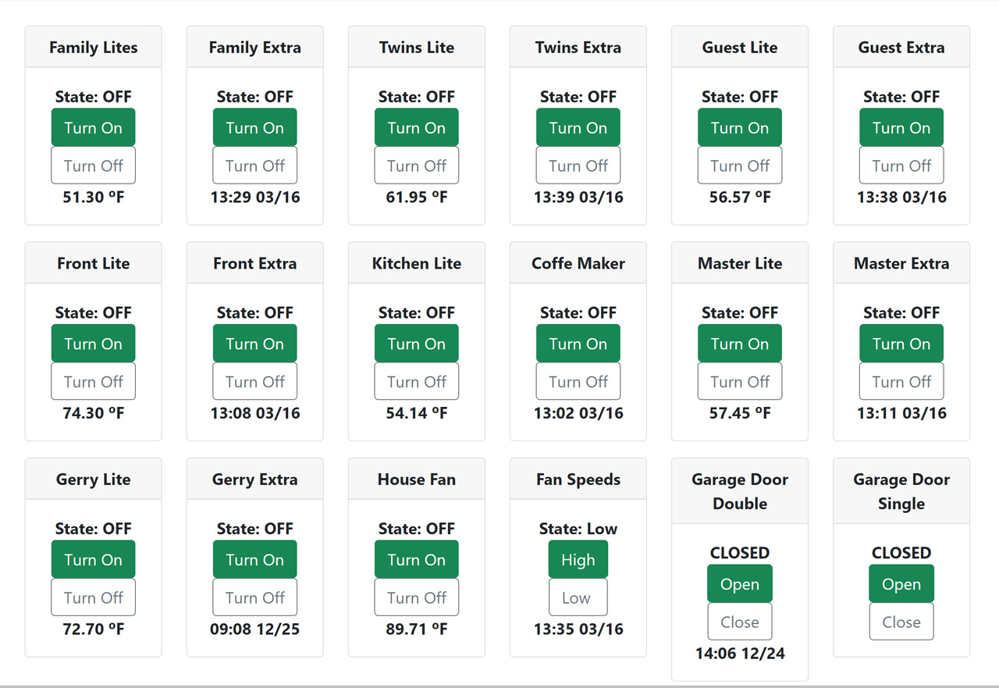Turn on Front Lite
The image size is (999, 688).
(93, 344)
